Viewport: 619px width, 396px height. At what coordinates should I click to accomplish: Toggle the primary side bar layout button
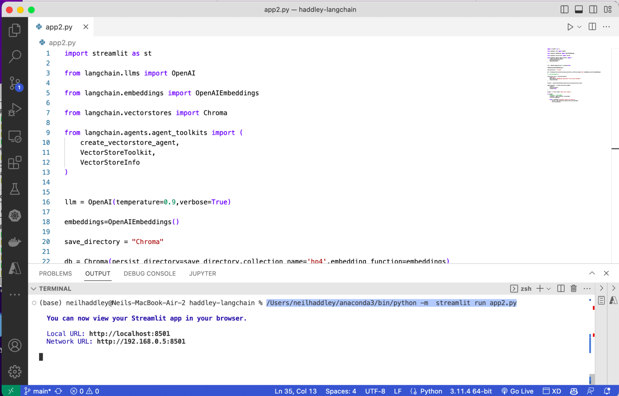coord(565,9)
